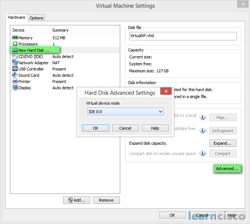Click the Expand... disk capacity button
The image size is (250, 224).
(223, 143)
